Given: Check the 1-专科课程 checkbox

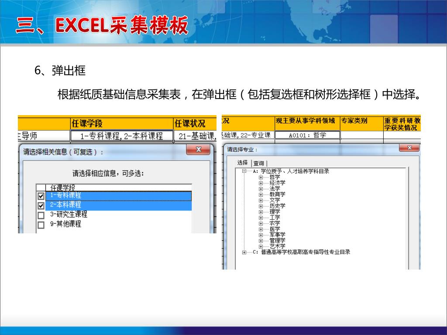Looking at the screenshot, I should (41, 196).
